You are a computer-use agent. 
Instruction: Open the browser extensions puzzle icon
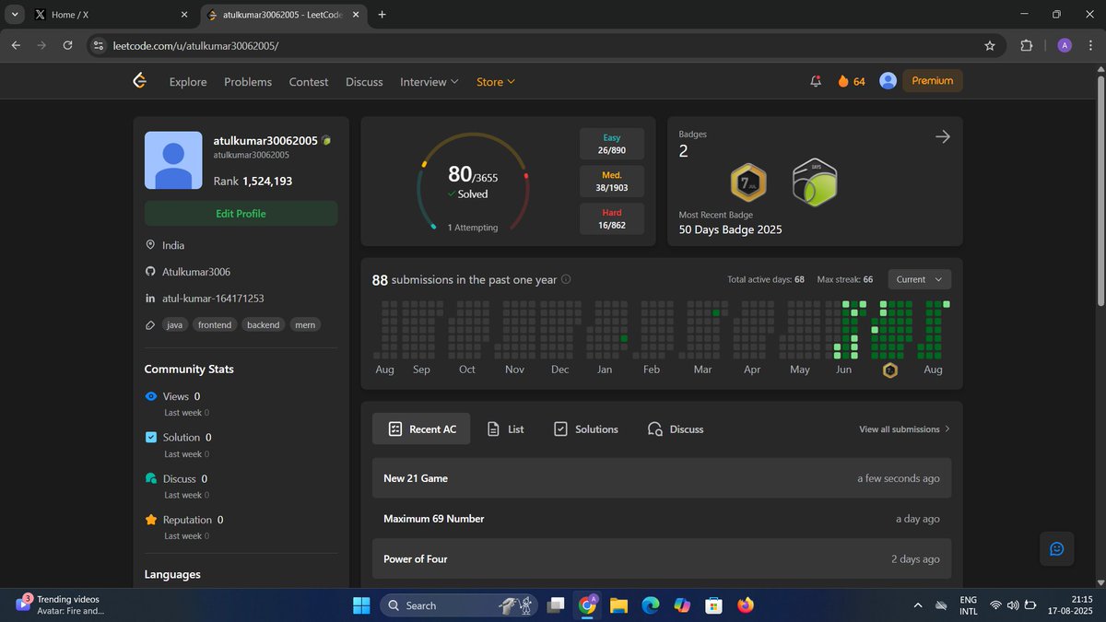click(x=1026, y=45)
